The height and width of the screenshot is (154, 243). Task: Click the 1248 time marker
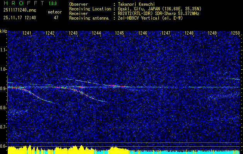[189, 33]
